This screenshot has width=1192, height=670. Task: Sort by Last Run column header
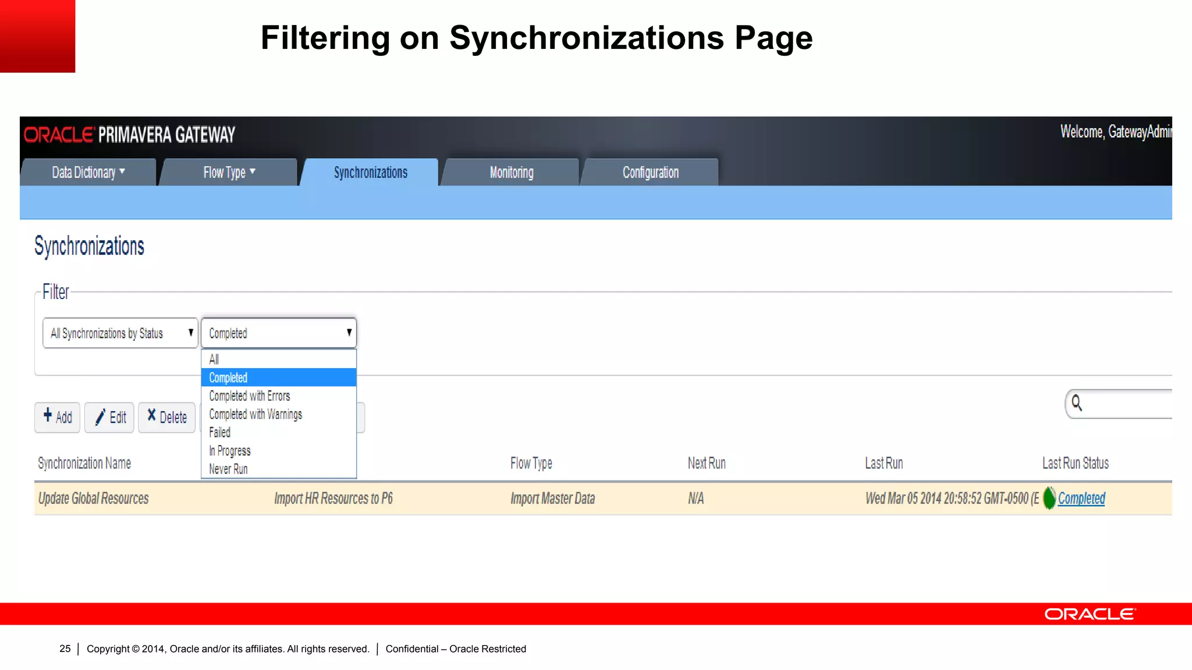point(884,463)
